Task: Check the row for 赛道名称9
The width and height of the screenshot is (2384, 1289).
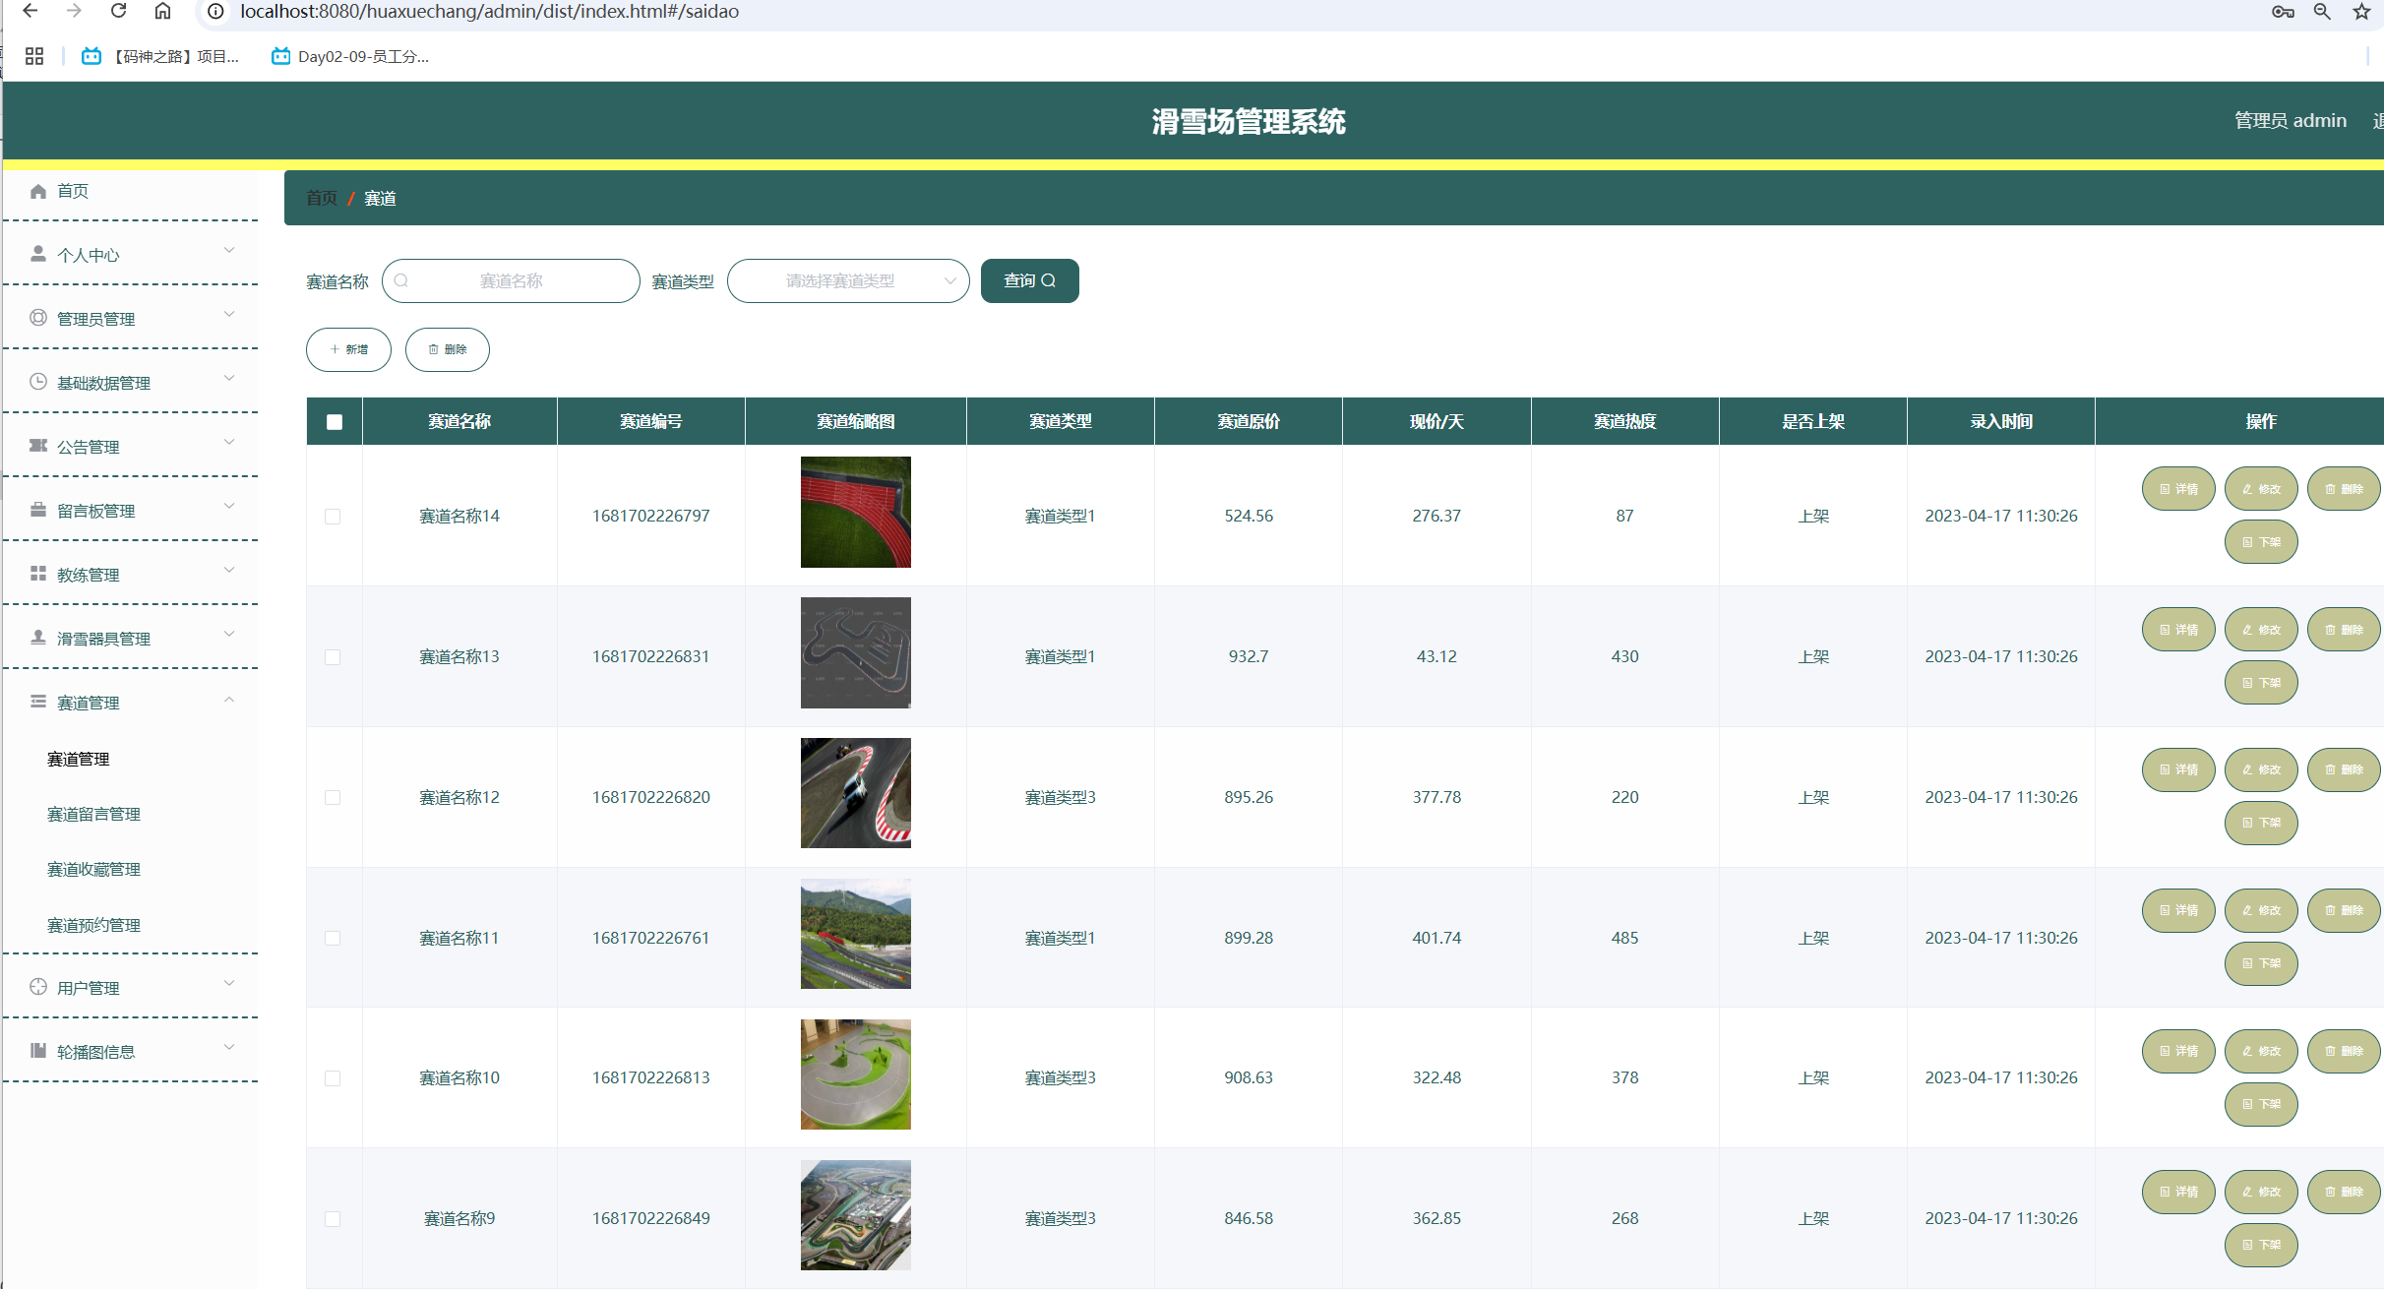Action: [333, 1219]
